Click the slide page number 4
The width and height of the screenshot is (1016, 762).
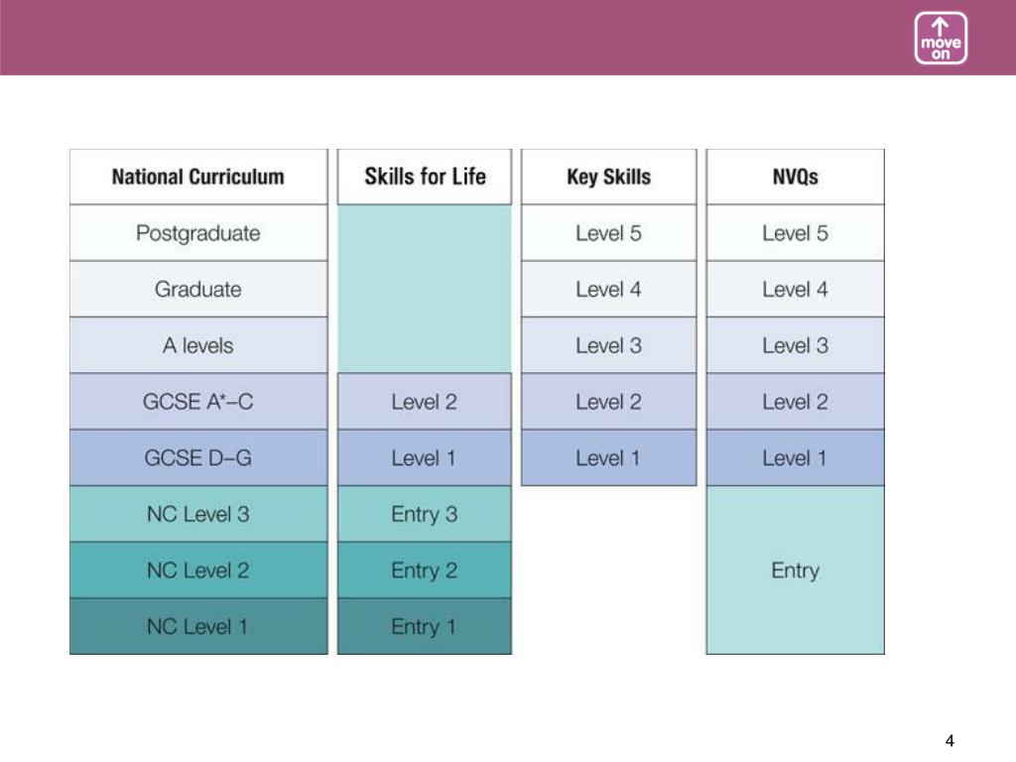950,740
